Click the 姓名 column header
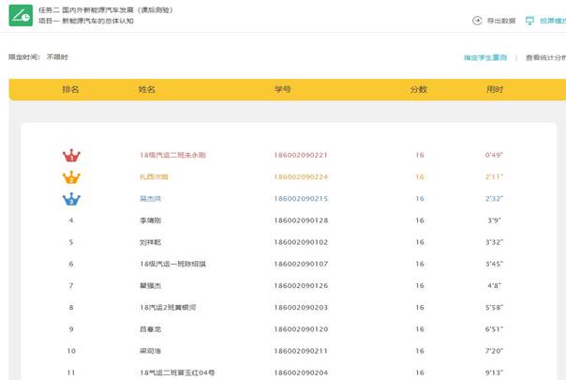The height and width of the screenshot is (380, 566). pyautogui.click(x=146, y=90)
